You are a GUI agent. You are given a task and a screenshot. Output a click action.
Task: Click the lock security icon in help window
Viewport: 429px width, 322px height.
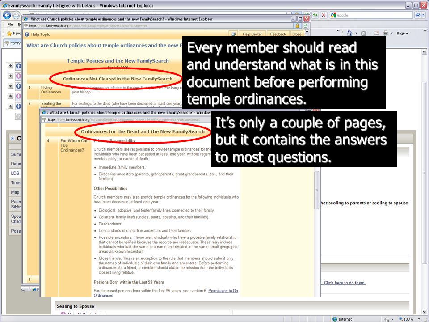(x=297, y=26)
